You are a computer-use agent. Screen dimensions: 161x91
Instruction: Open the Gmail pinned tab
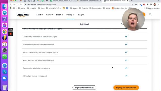pos(21,1)
